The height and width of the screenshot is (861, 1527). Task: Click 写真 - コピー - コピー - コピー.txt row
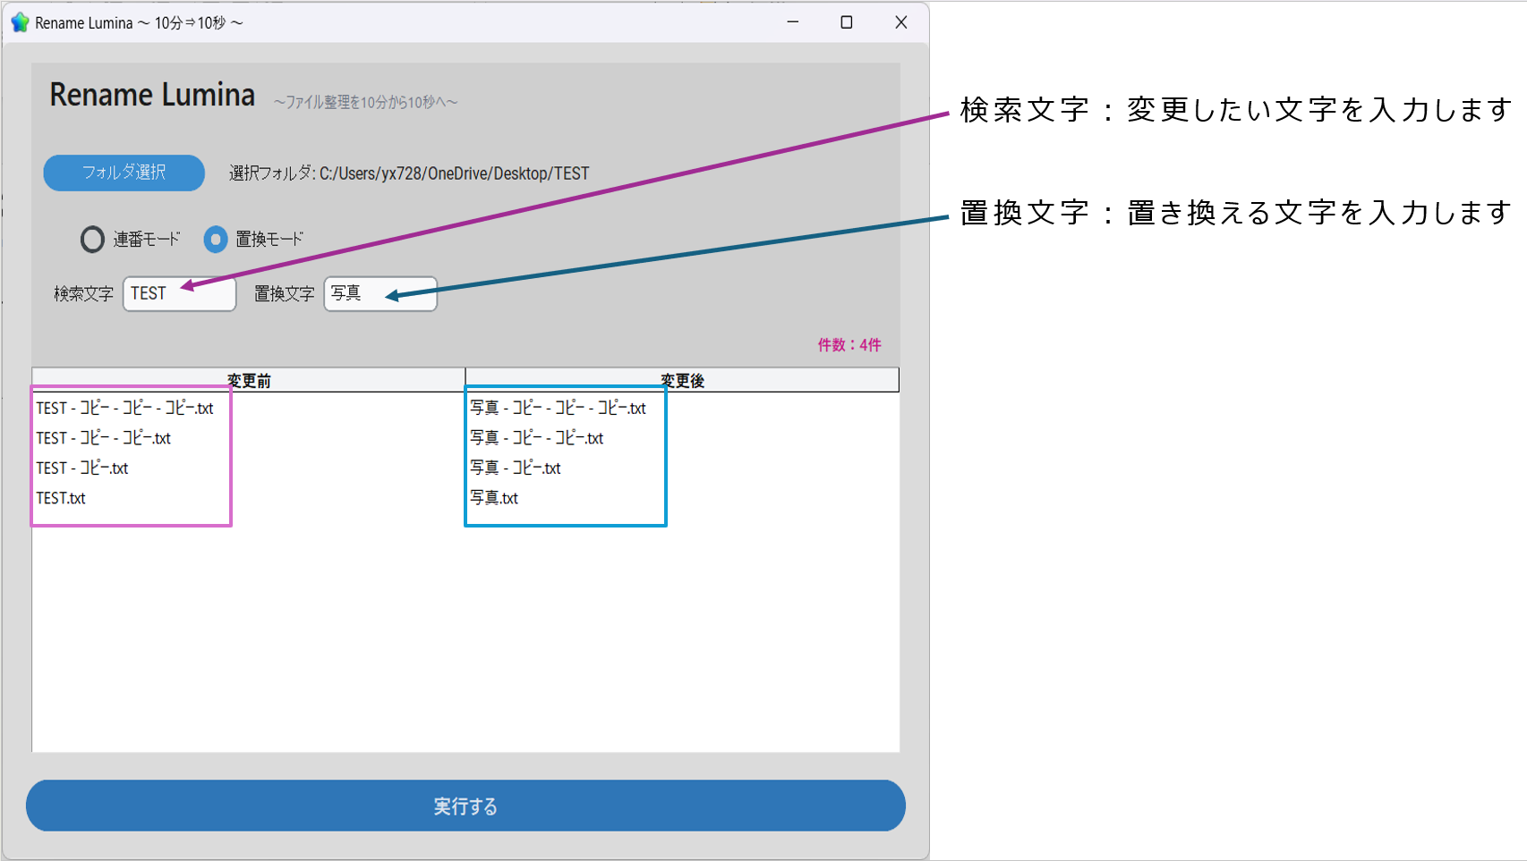point(558,408)
